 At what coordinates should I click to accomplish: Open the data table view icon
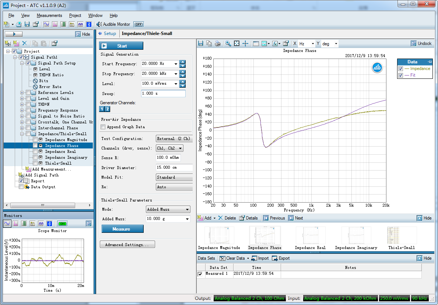256,43
